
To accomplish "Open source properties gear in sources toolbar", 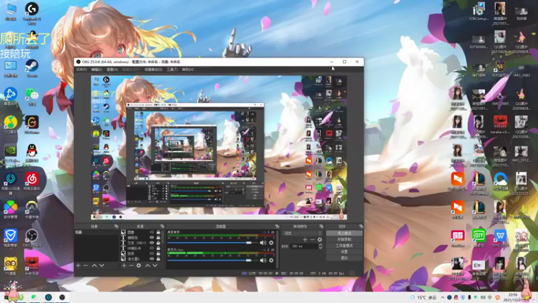I will (139, 265).
